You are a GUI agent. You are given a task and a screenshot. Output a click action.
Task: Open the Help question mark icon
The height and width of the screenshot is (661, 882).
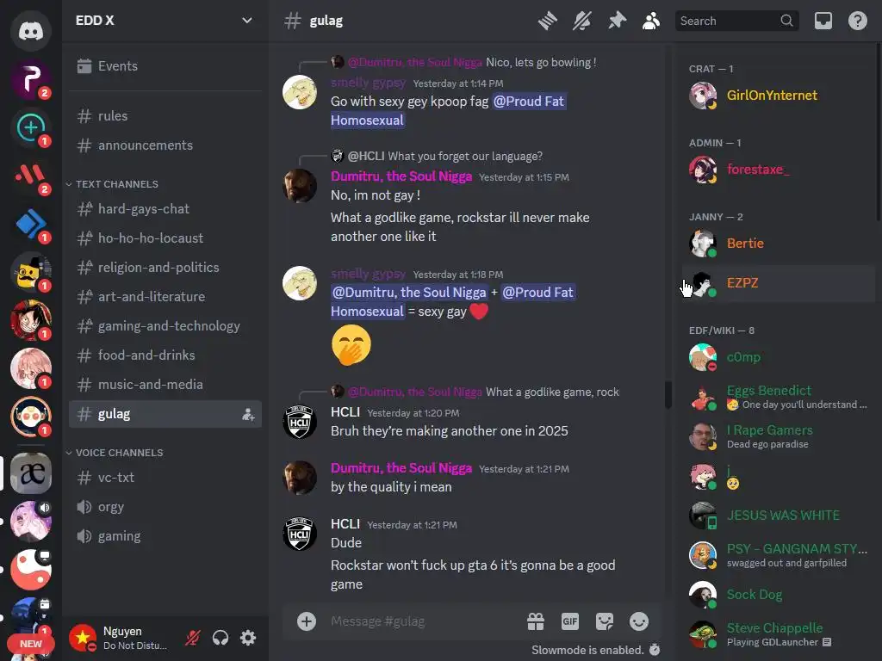[x=857, y=21]
